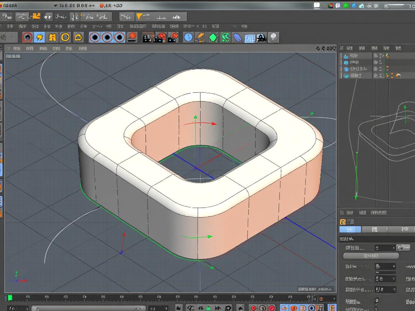
Task: Open first menu in object manager header
Action: tap(349, 48)
